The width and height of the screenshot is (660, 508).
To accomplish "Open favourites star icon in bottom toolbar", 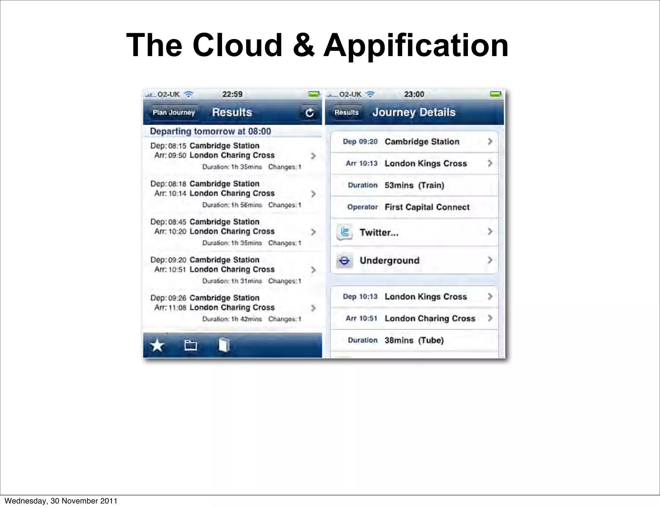I will 157,346.
